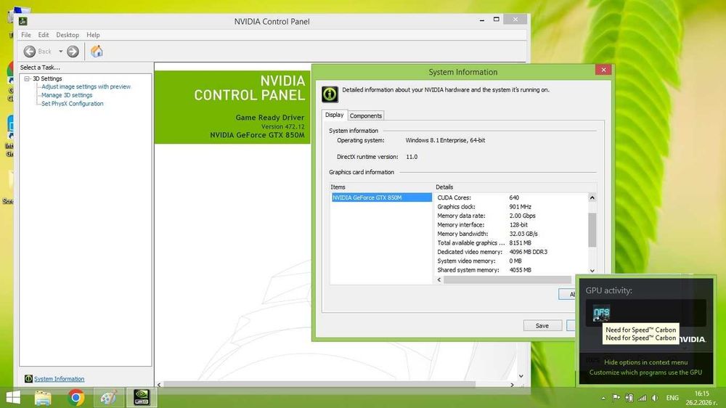Minimize the NVIDIA Control Panel window
This screenshot has height=408, width=726.
[x=482, y=20]
